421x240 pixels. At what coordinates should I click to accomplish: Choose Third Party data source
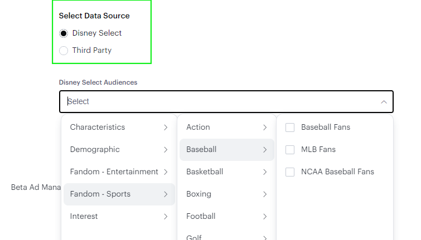(64, 51)
